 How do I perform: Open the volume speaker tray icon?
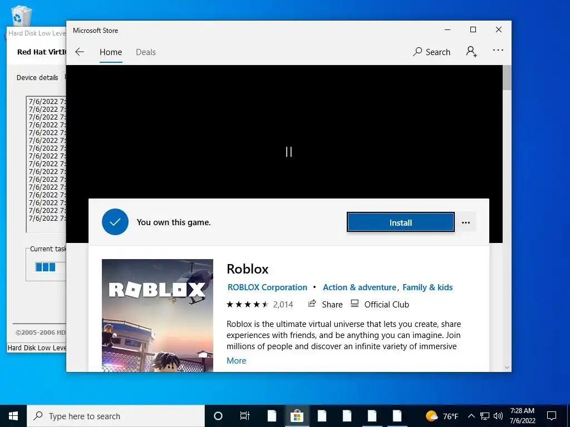(498, 416)
